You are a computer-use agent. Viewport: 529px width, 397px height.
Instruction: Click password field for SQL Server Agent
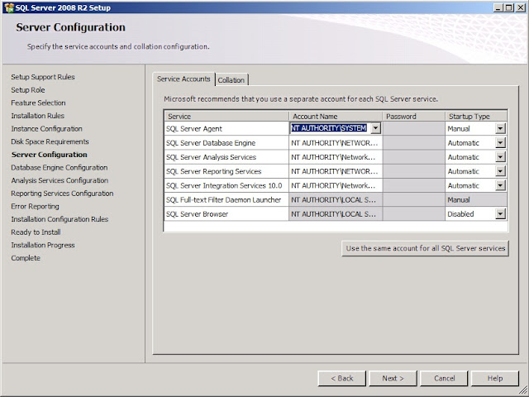pos(413,128)
